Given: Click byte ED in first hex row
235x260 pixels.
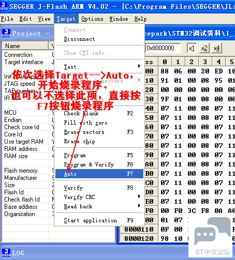Looking at the screenshot, I should 218,71.
